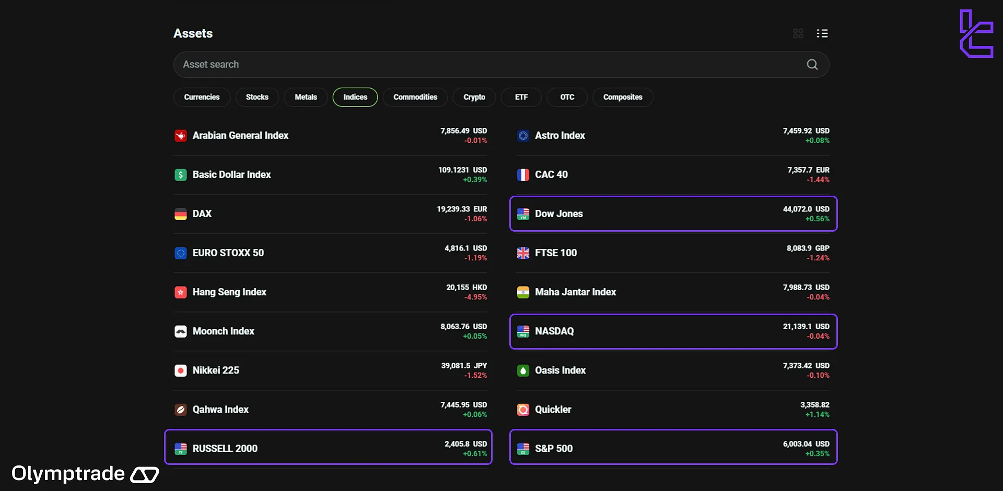This screenshot has width=1003, height=491.
Task: Click the 3,358.82 Quickler price value
Action: pos(815,405)
